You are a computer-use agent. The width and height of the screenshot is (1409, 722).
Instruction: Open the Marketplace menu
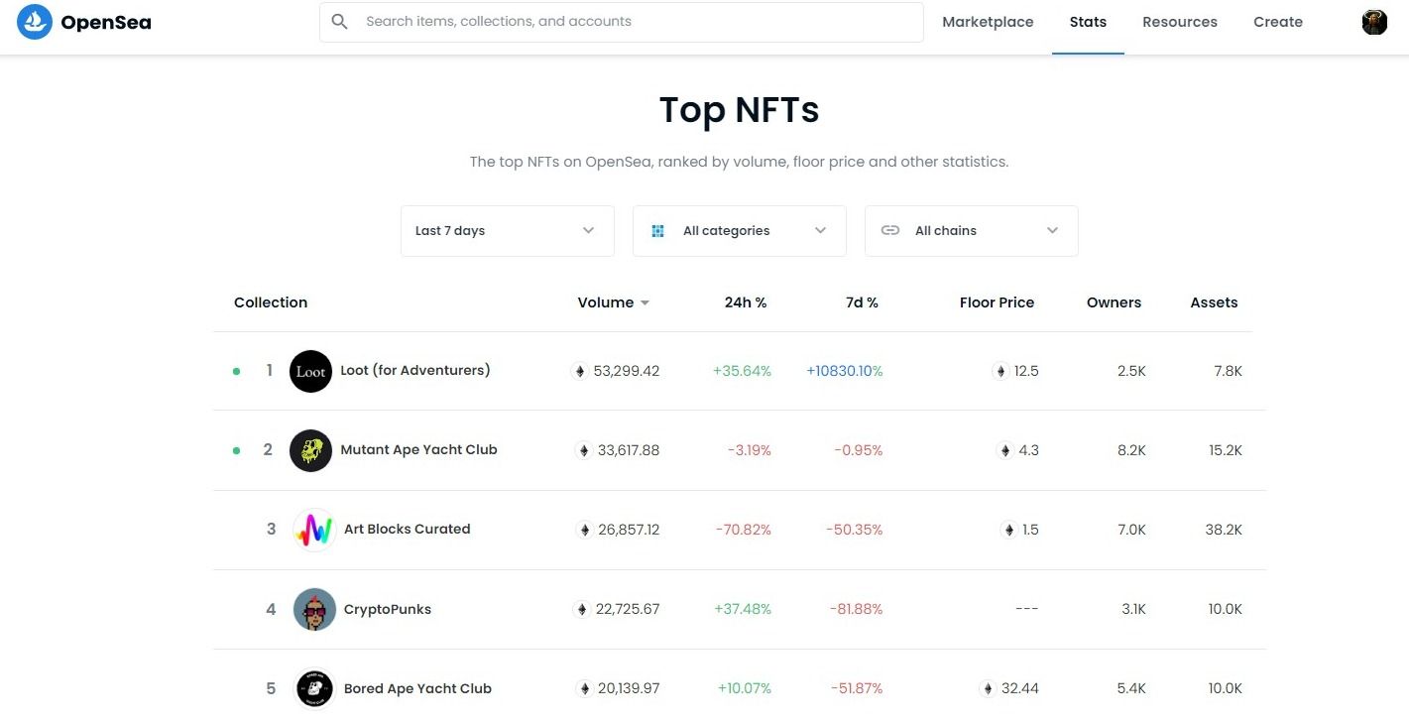click(988, 22)
